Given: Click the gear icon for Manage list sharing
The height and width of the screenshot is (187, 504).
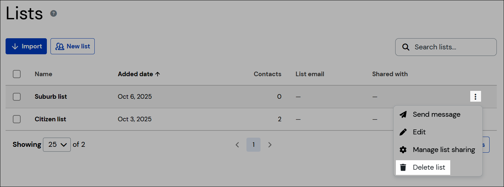Looking at the screenshot, I should coord(403,150).
